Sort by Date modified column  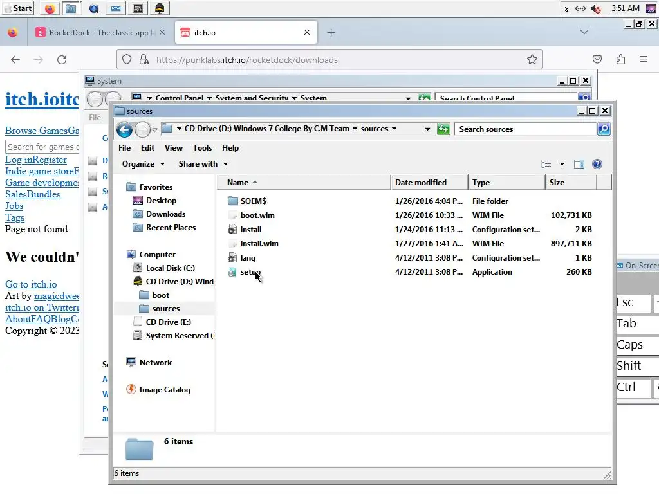pos(429,183)
